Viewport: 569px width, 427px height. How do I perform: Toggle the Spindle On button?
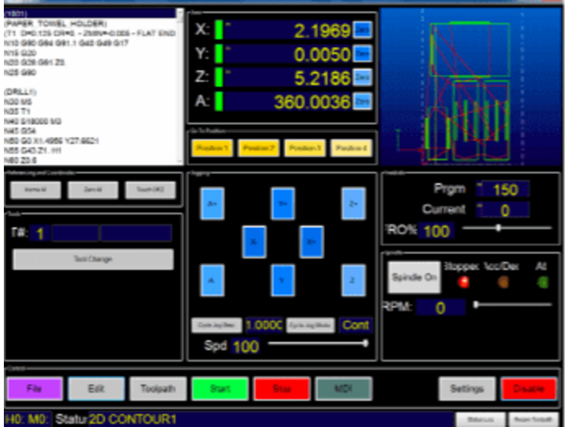click(x=414, y=277)
